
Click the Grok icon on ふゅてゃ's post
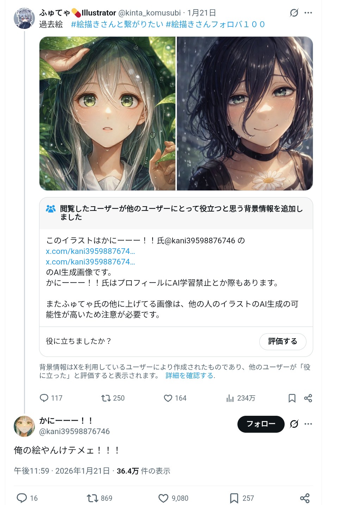(294, 13)
